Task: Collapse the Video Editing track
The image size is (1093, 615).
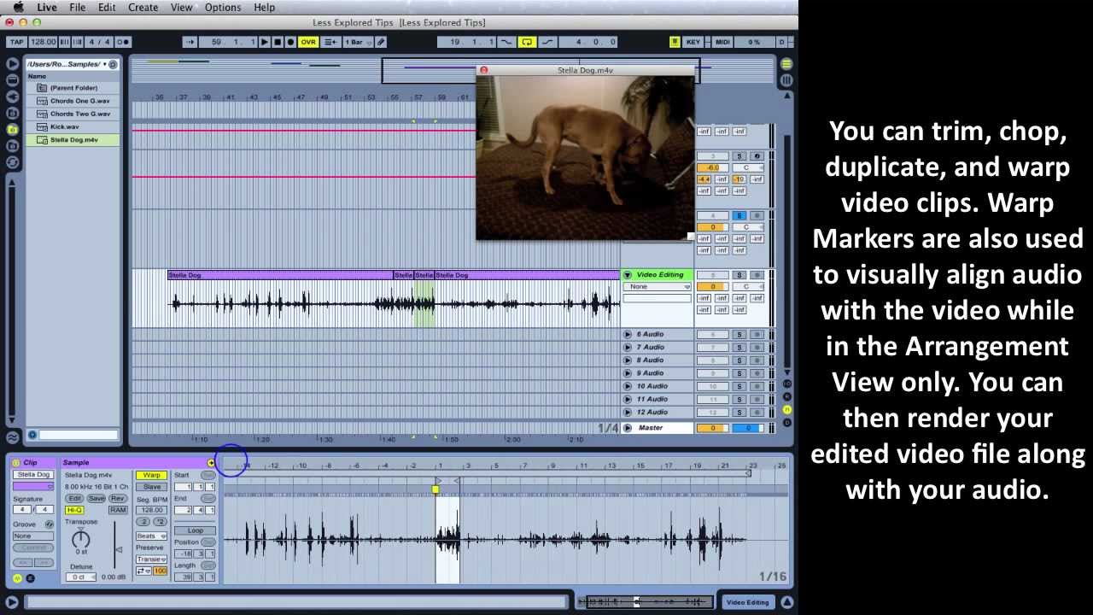Action: [x=628, y=275]
